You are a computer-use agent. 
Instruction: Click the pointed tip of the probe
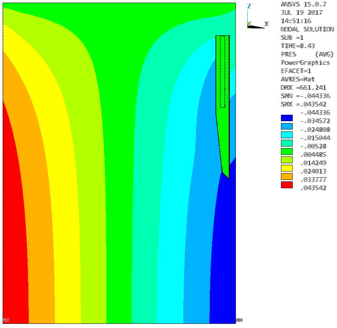(228, 176)
